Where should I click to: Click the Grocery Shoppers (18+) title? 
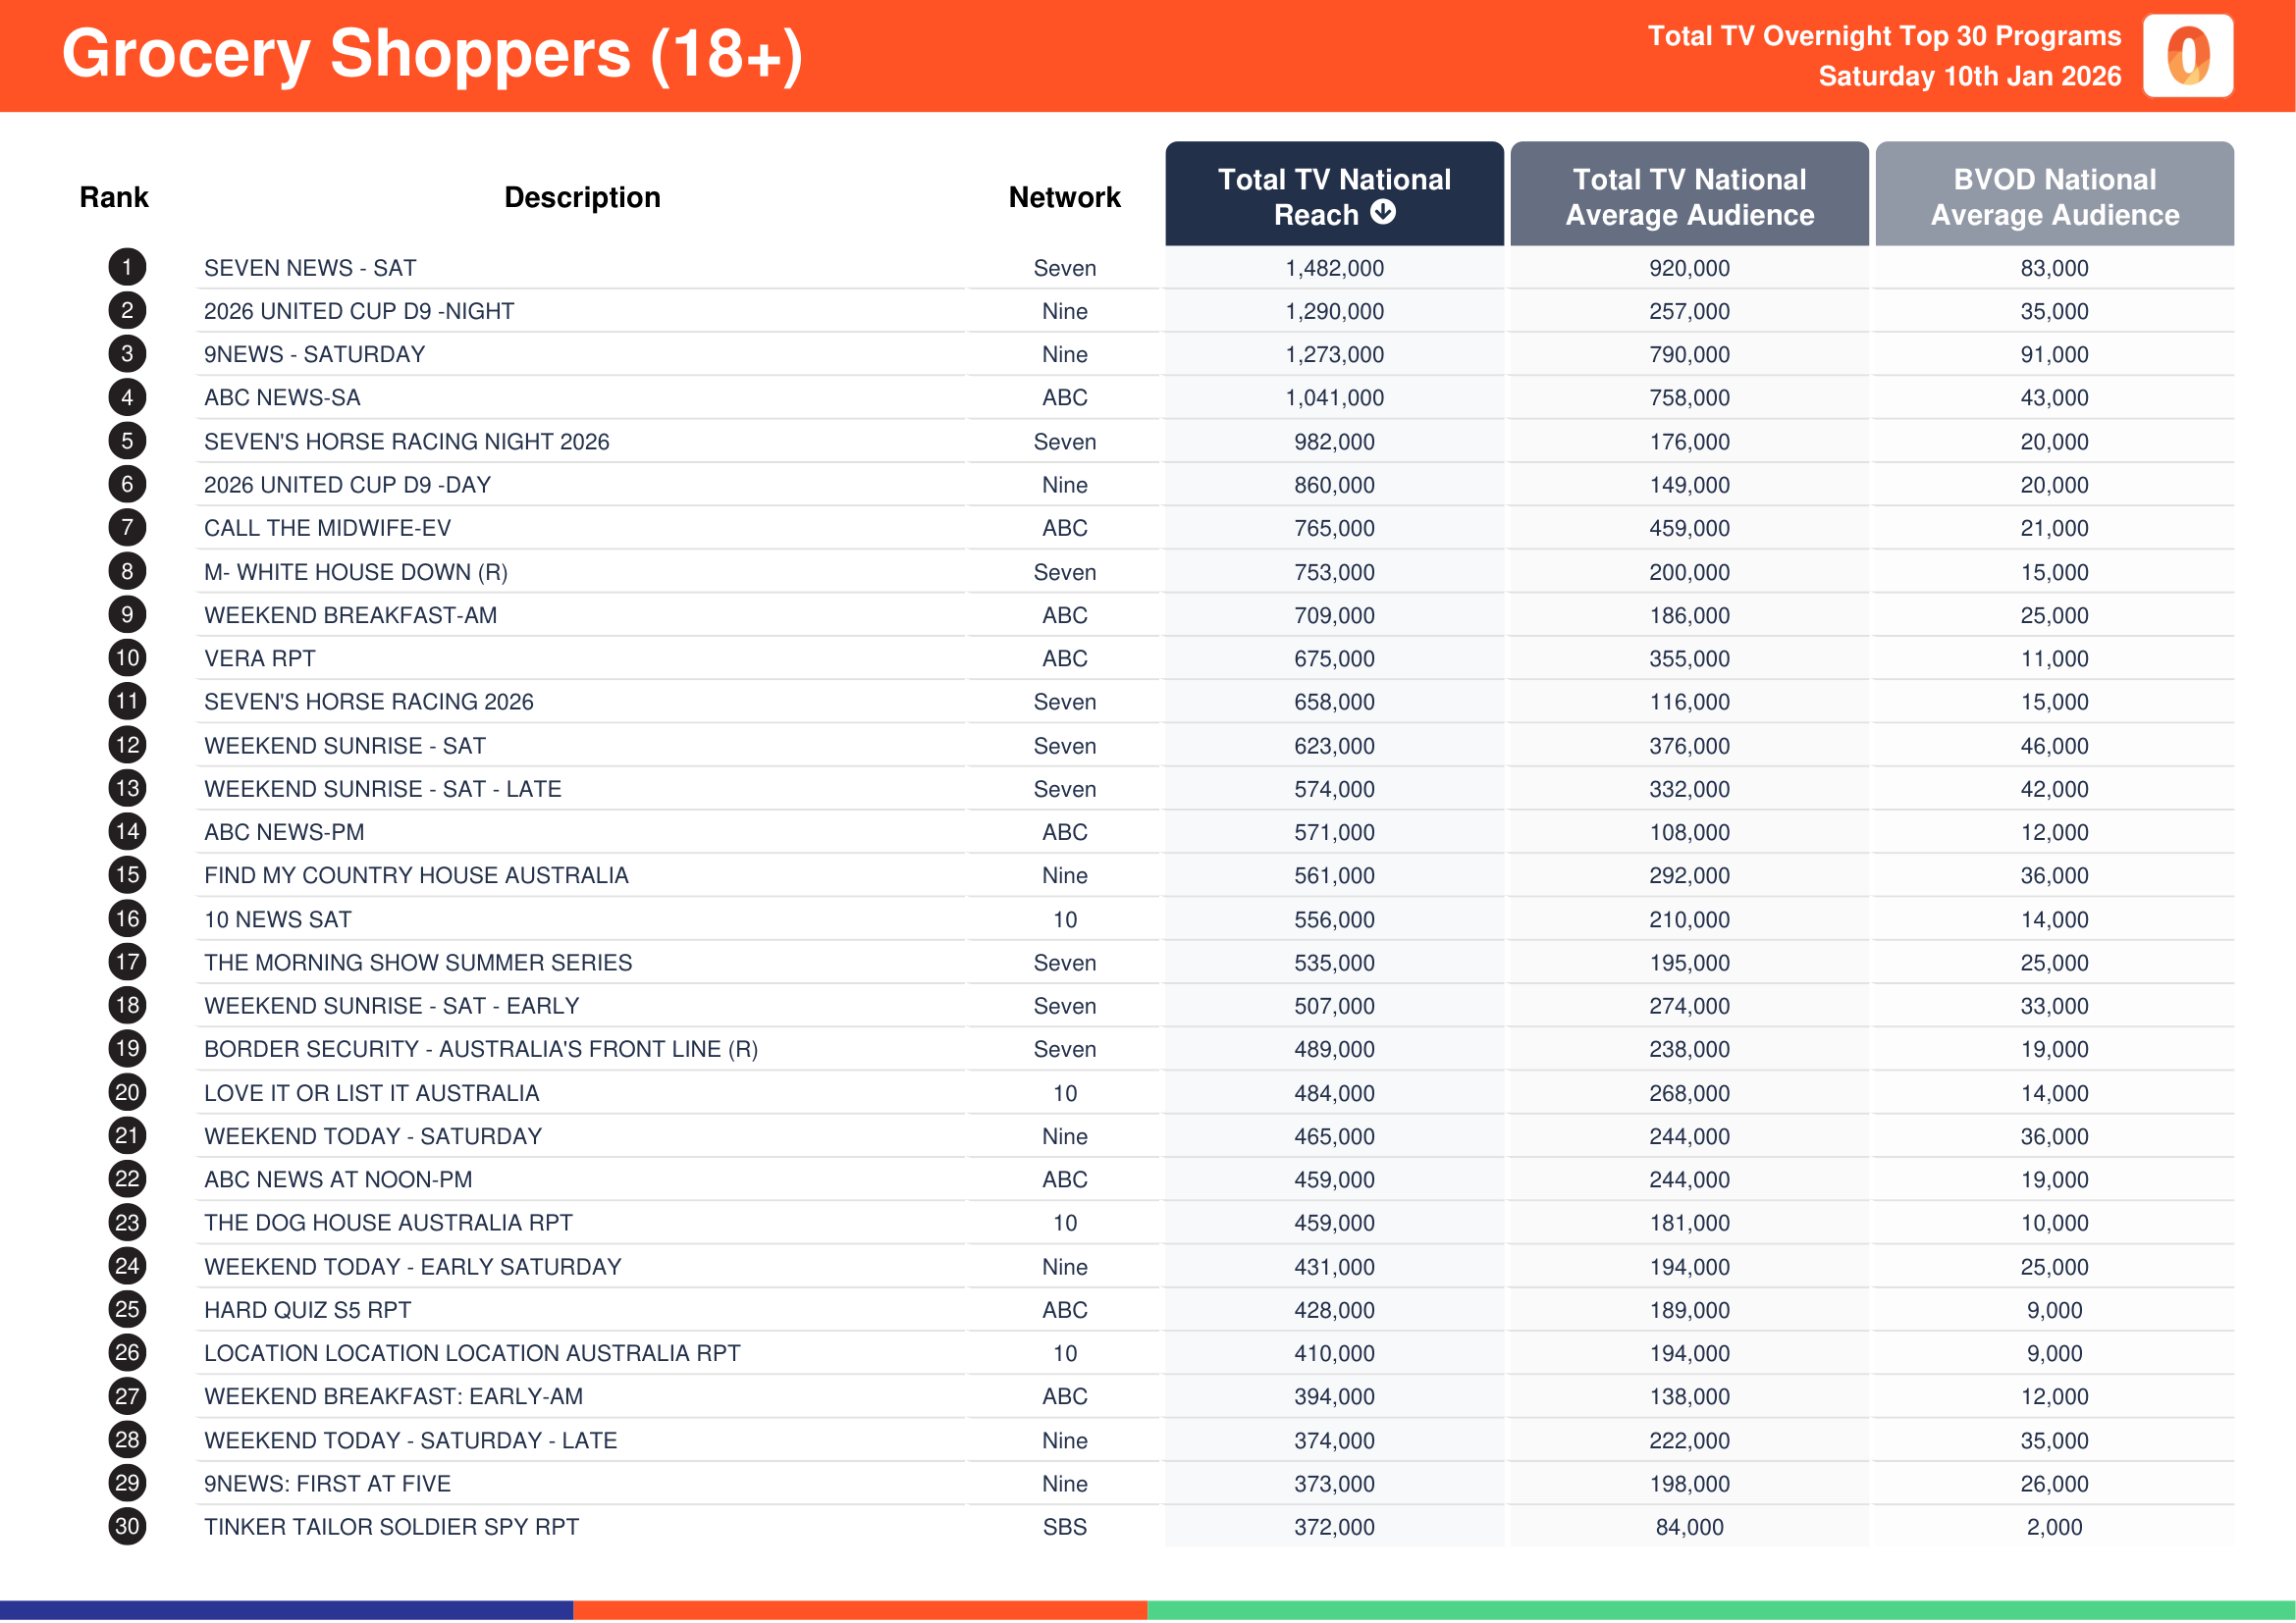[x=432, y=54]
